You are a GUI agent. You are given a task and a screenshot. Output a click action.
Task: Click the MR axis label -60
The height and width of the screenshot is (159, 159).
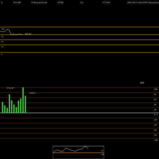point(155,130)
